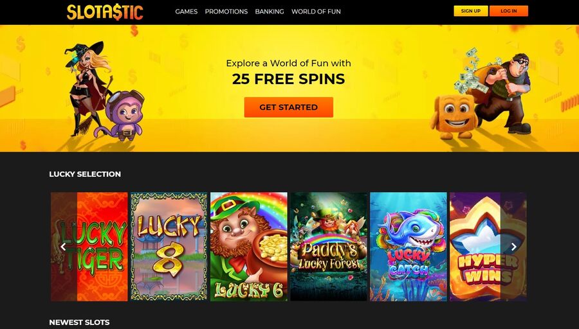
Task: Open World of Fun from the navigation
Action: pos(316,12)
